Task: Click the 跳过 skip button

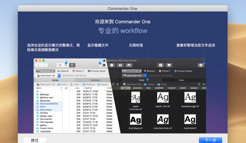Action: pyautogui.click(x=35, y=140)
